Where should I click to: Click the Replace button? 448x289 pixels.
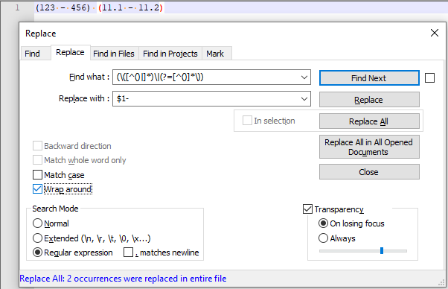[x=369, y=100]
